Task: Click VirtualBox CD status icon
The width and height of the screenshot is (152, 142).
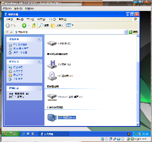Action: tap(106, 139)
